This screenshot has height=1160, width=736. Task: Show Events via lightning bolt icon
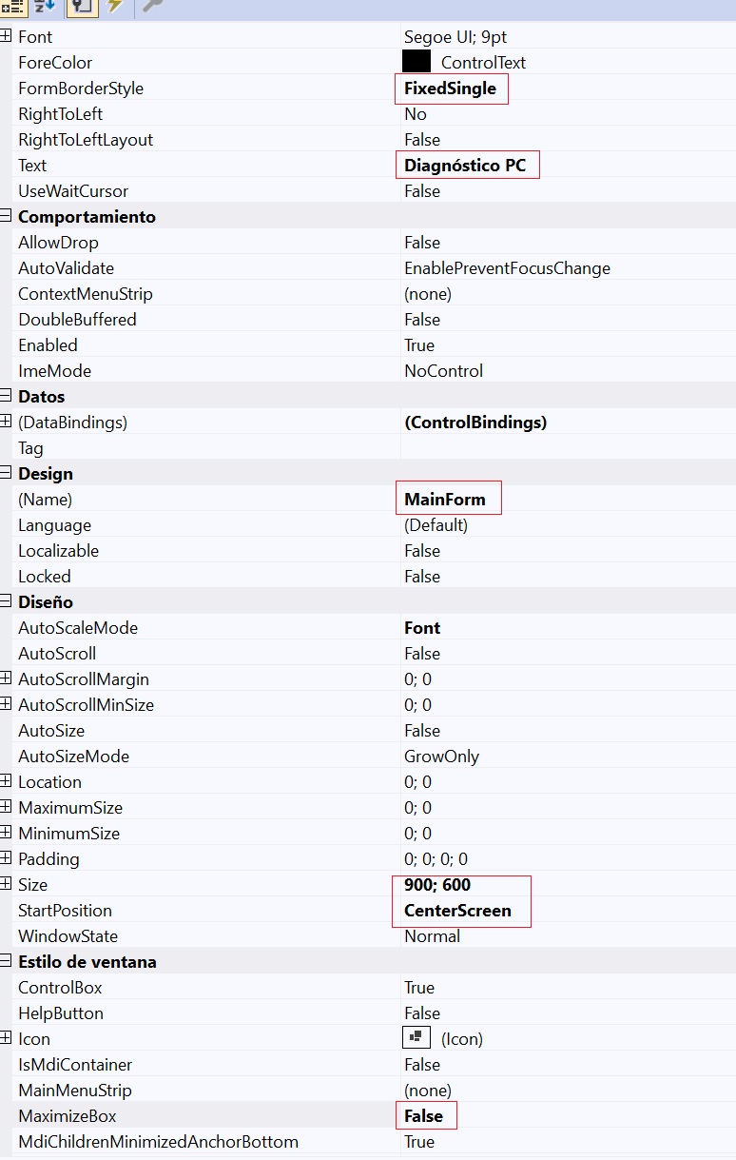tap(114, 6)
